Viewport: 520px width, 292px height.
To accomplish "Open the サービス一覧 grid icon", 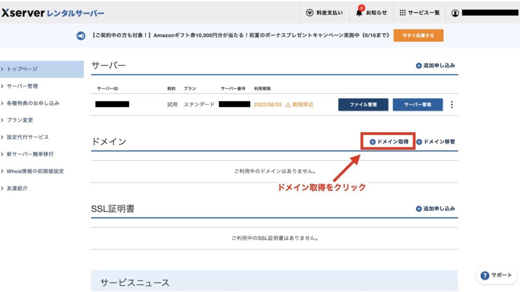I will (403, 13).
